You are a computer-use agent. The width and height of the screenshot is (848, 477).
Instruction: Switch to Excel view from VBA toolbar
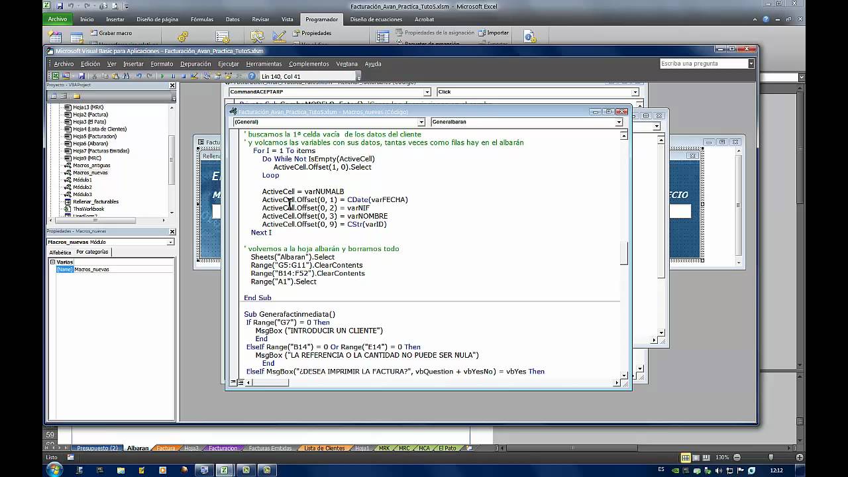tap(56, 76)
